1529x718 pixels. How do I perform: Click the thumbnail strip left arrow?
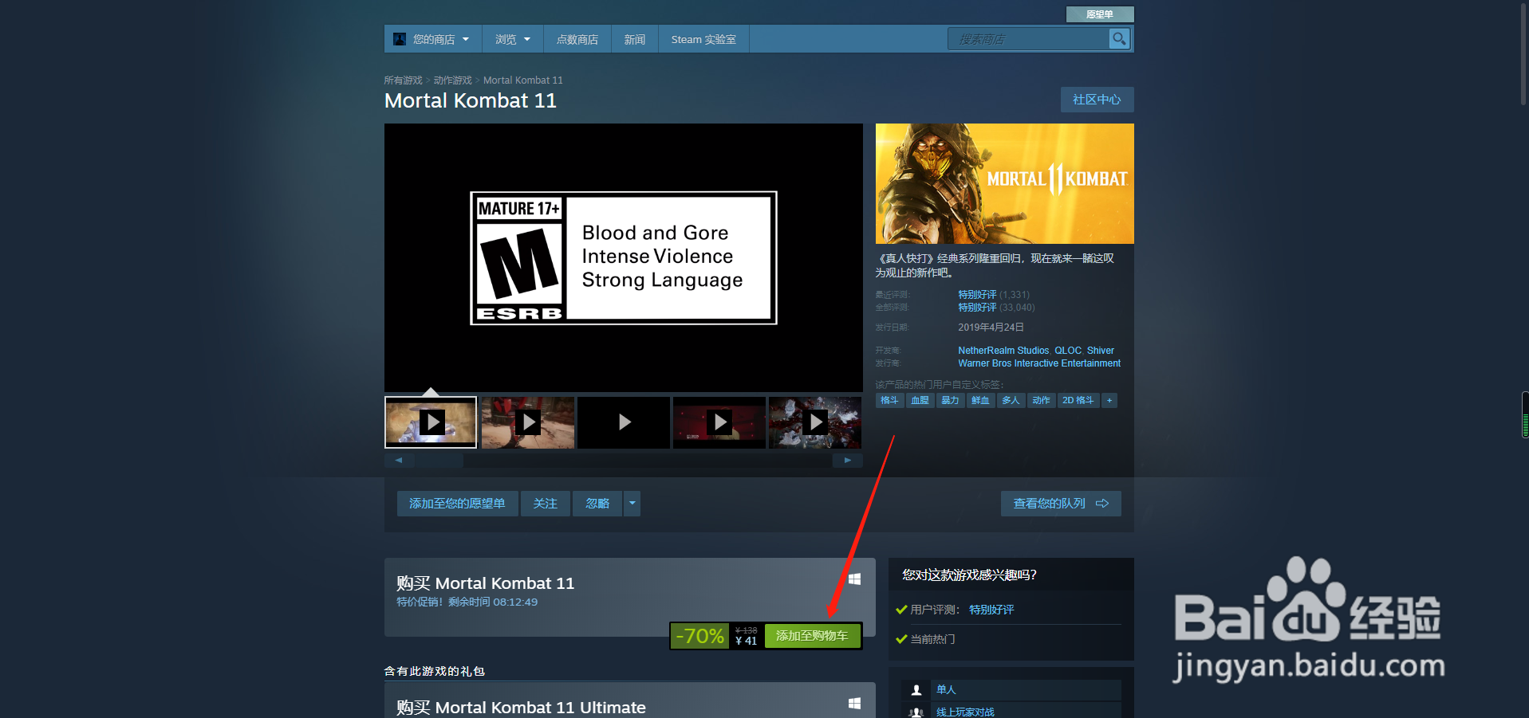399,460
